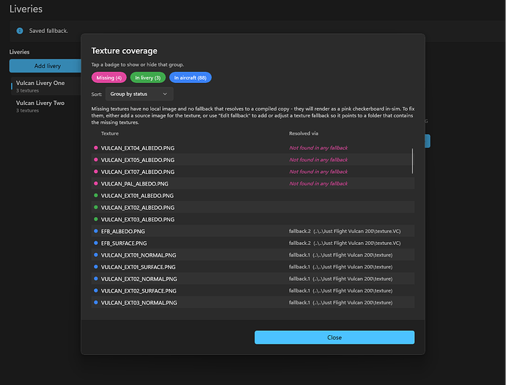Click fallback.2 path for EFB_SURFACE.PNG
Viewport: 506px width, 385px height.
point(345,243)
